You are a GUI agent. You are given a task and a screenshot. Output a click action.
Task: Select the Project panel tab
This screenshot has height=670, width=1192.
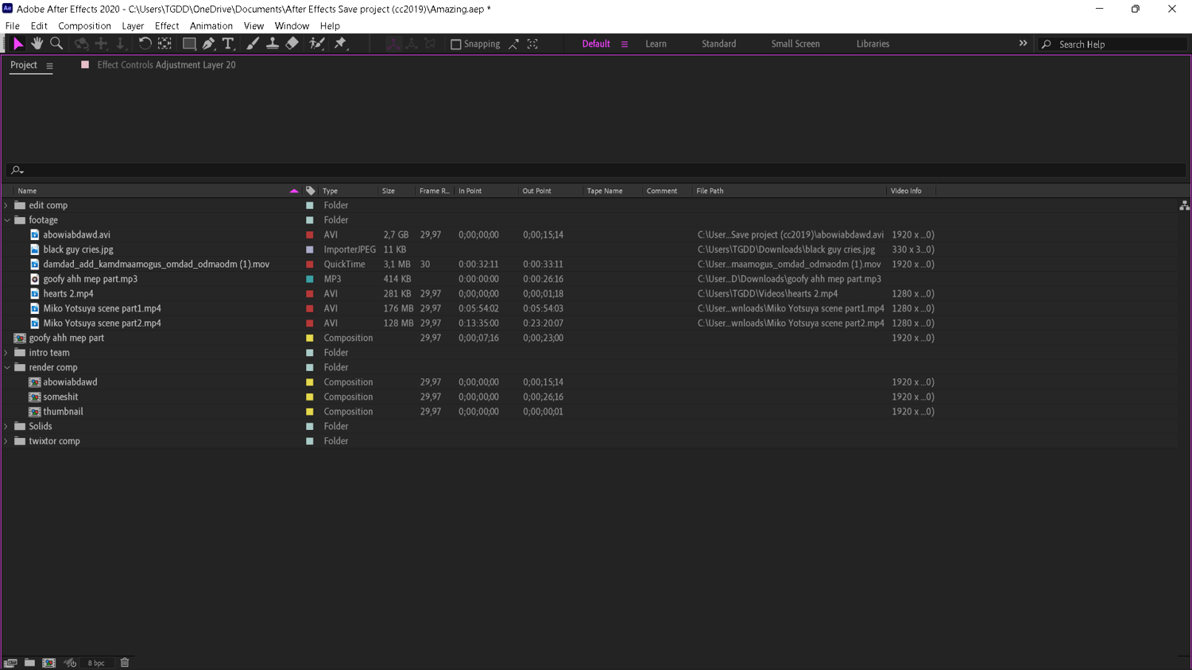(24, 65)
